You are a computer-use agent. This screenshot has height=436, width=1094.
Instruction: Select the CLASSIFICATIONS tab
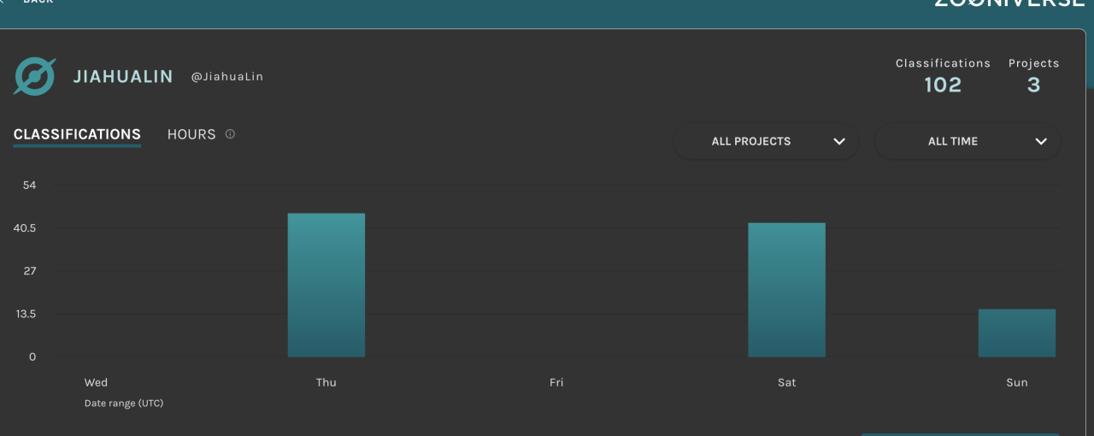77,135
